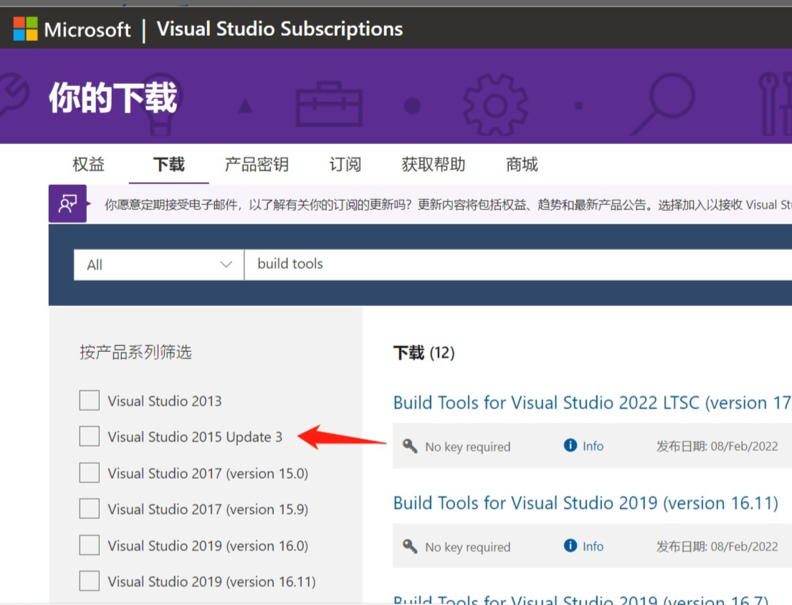Open the 产品密钥 tab
This screenshot has width=792, height=605.
tap(257, 164)
